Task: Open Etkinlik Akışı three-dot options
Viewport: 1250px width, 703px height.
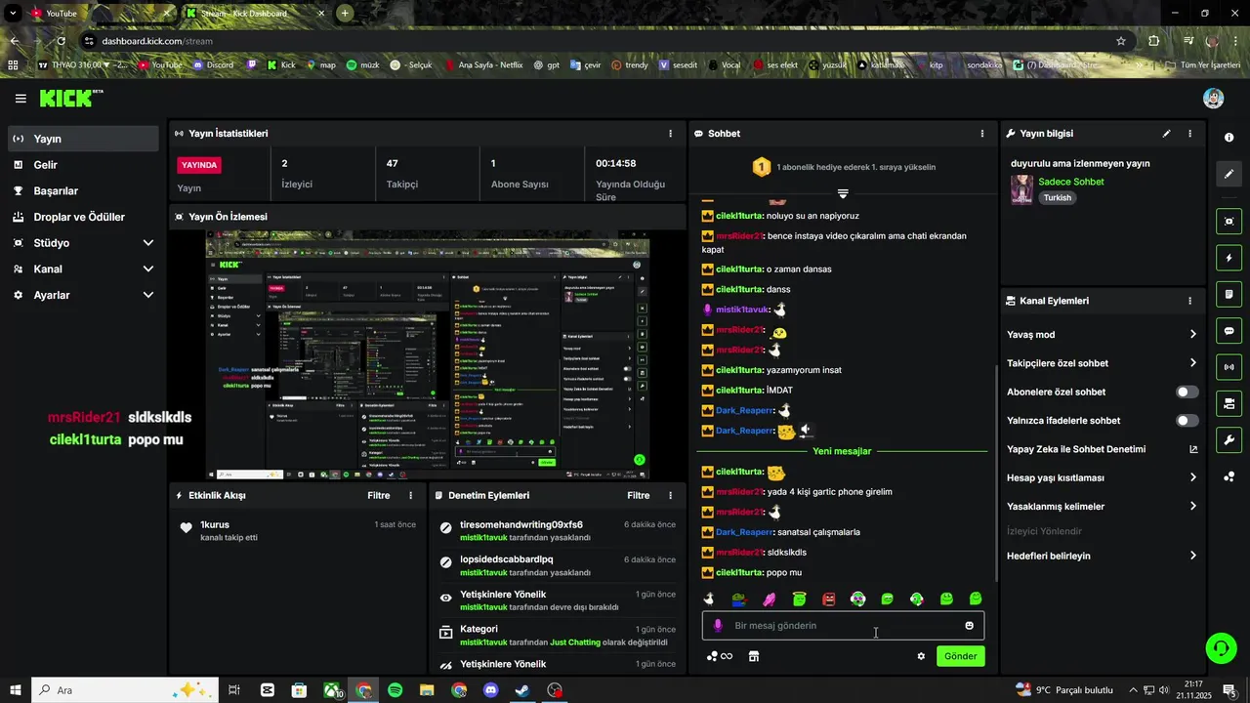Action: [x=410, y=495]
